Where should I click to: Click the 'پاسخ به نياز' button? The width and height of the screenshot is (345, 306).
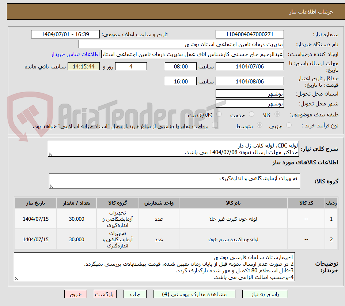pos(265,294)
